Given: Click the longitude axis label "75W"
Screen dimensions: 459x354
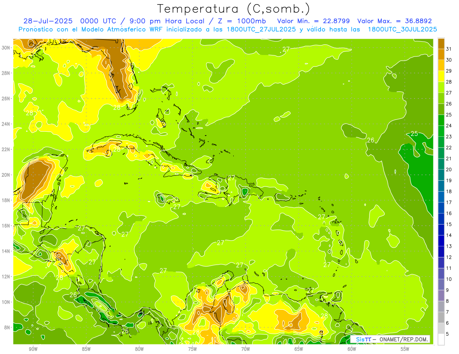Looking at the screenshot, I should (192, 349).
